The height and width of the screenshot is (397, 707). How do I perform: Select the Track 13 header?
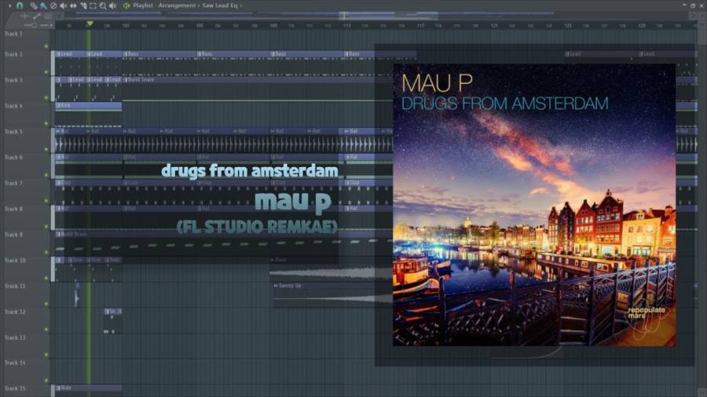point(26,345)
